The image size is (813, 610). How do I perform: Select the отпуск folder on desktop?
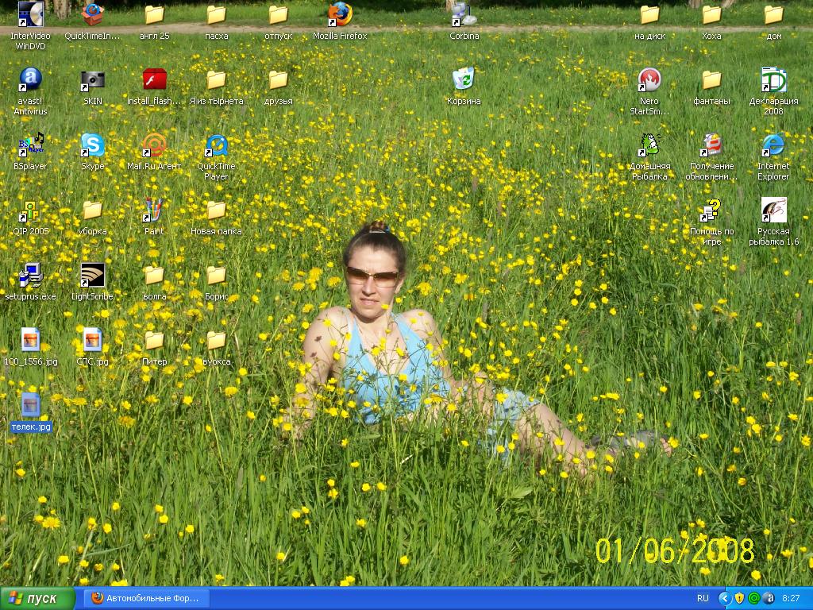pyautogui.click(x=278, y=14)
